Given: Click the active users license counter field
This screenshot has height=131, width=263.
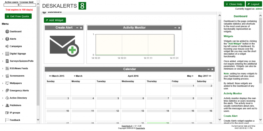Looking at the screenshot, I should [x=20, y=5].
